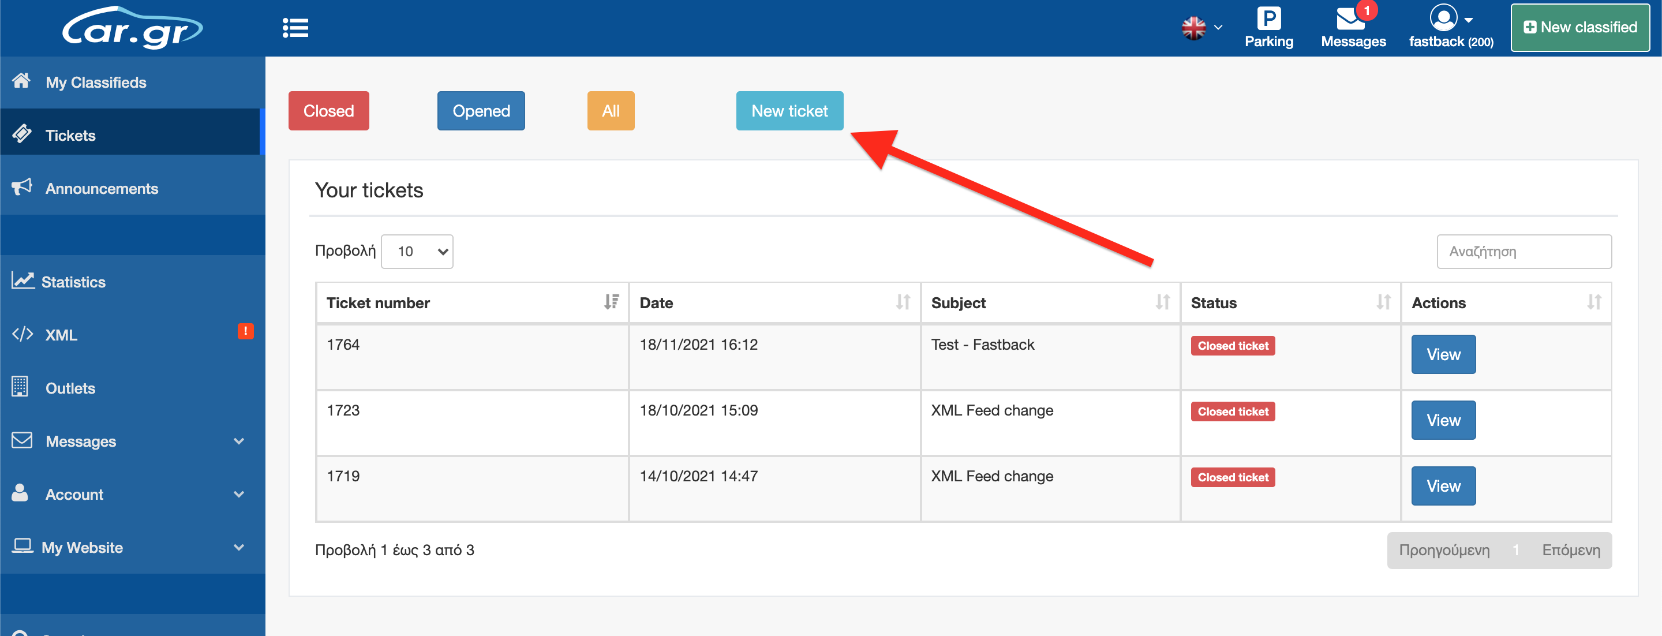Sort by Status column icon
1662x636 pixels.
click(1383, 302)
